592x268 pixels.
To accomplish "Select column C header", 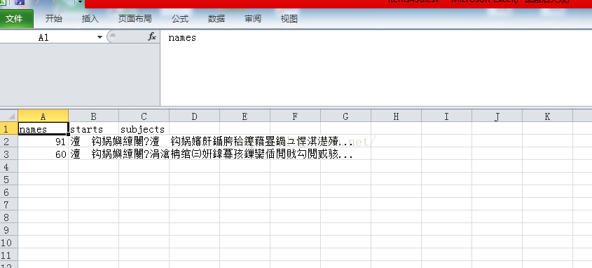I will coord(144,116).
